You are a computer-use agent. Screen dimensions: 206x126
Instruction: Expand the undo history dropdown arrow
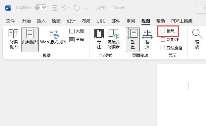click(x=70, y=8)
